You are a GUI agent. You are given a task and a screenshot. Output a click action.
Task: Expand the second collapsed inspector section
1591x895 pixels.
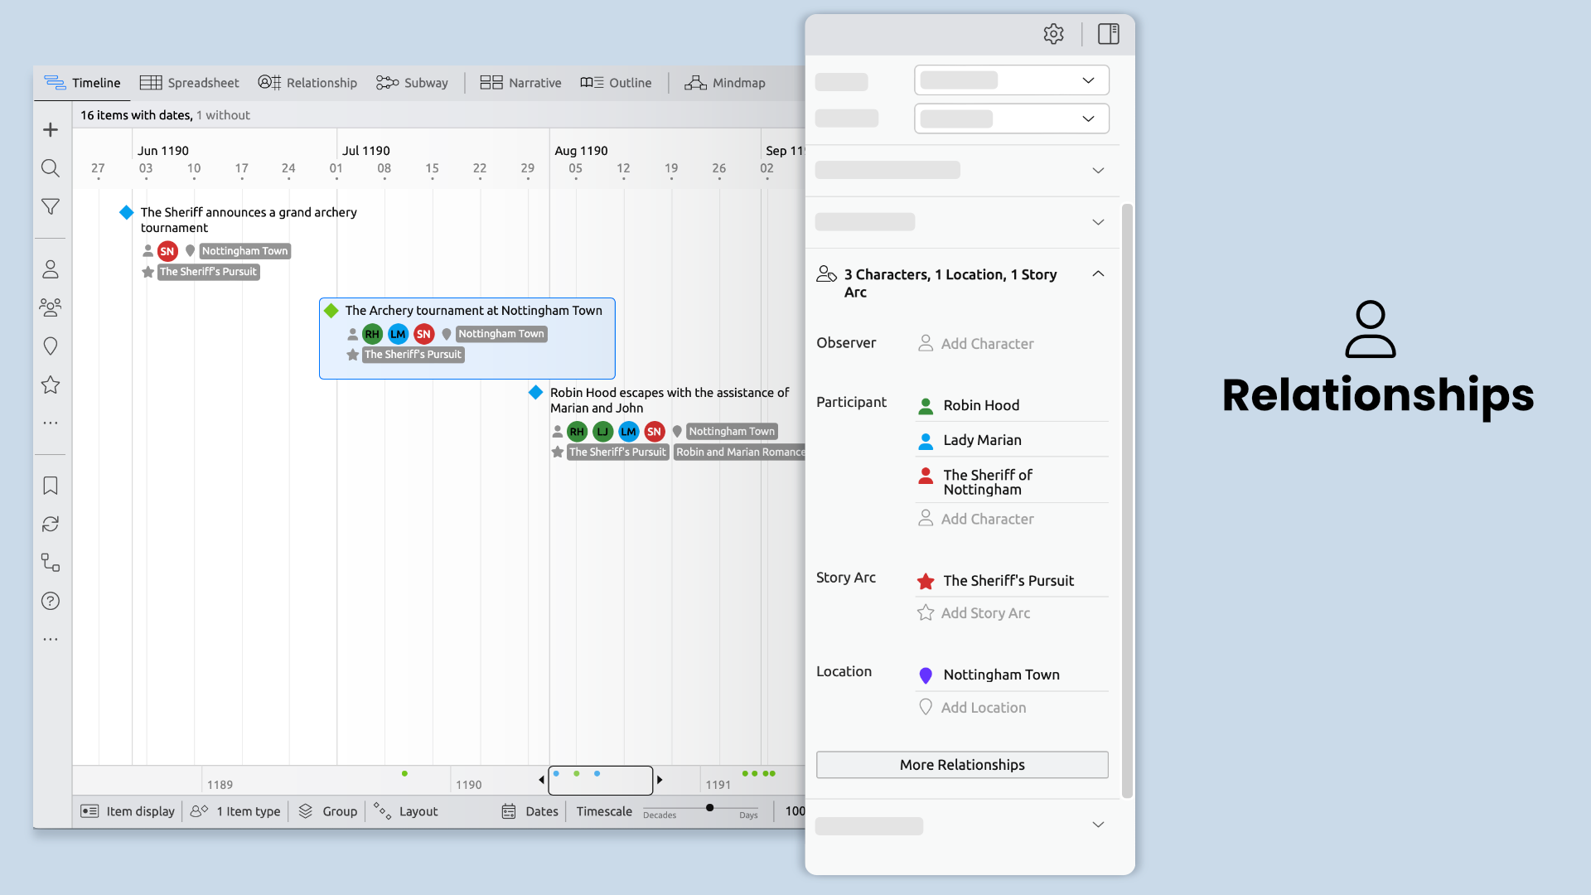(1098, 222)
